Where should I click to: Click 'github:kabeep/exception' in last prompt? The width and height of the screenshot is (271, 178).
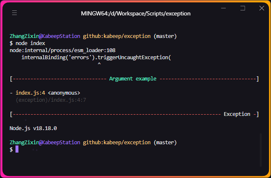pos(117,143)
